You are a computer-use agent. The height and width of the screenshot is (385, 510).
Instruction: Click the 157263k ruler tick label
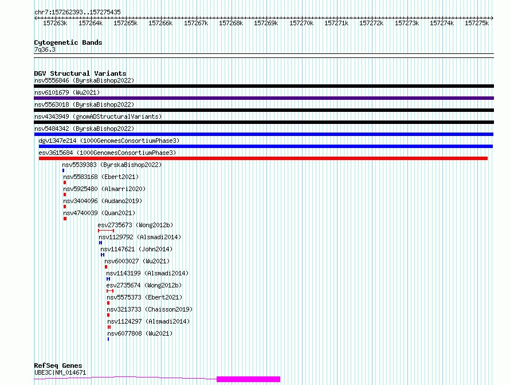pos(55,23)
